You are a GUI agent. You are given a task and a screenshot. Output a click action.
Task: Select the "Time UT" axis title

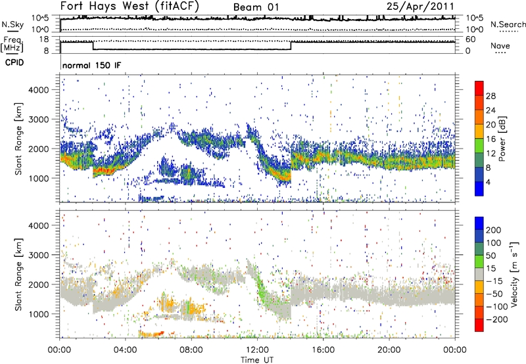(x=257, y=360)
